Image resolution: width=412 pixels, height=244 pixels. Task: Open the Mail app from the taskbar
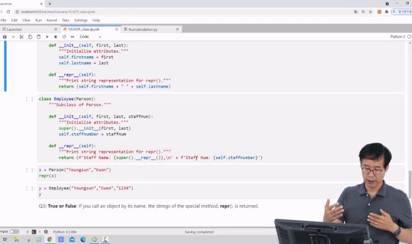(72, 239)
